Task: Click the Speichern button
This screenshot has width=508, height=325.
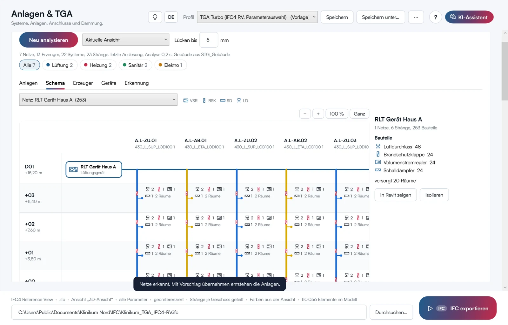Action: tap(337, 17)
